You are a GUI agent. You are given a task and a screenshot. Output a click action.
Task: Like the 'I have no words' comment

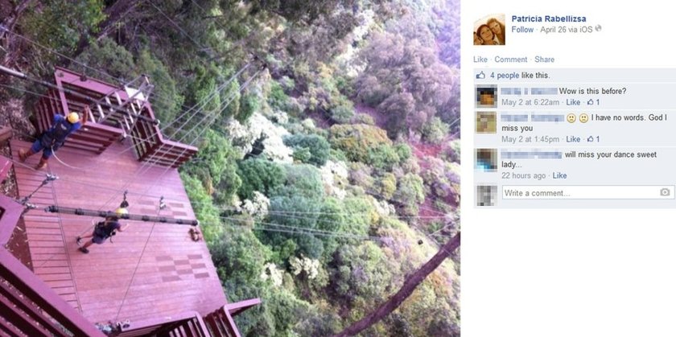[x=573, y=139]
